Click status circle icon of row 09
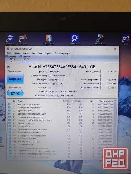Screen dimensions: 131x174 [x=10, y=126]
